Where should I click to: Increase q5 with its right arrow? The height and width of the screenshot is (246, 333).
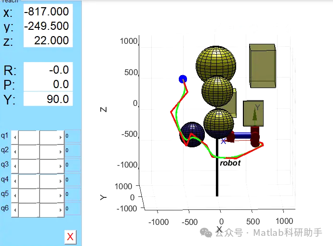pyautogui.click(x=61, y=195)
